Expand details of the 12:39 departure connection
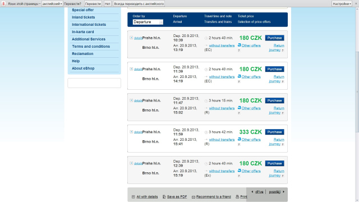 131,163
